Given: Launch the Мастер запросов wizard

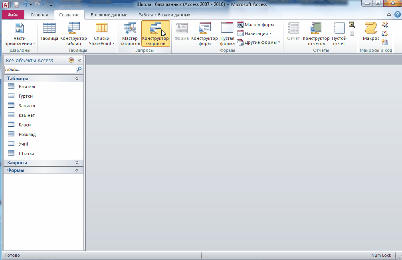Looking at the screenshot, I should click(x=130, y=34).
